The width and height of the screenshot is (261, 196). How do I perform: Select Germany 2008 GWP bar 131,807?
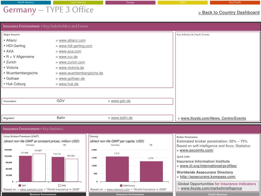pyautogui.click(x=39, y=168)
